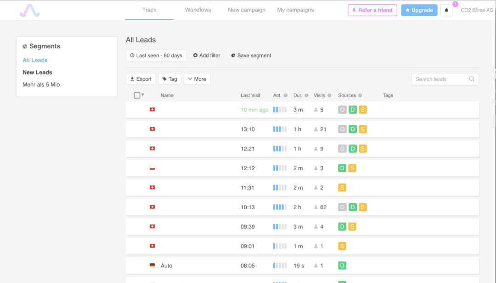This screenshot has height=283, width=496.
Task: Switch to the Workflows tab
Action: coord(198,10)
